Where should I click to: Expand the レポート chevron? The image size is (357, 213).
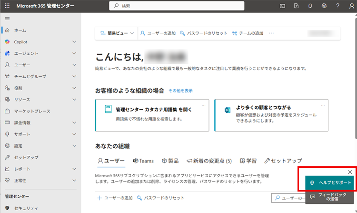(74, 169)
